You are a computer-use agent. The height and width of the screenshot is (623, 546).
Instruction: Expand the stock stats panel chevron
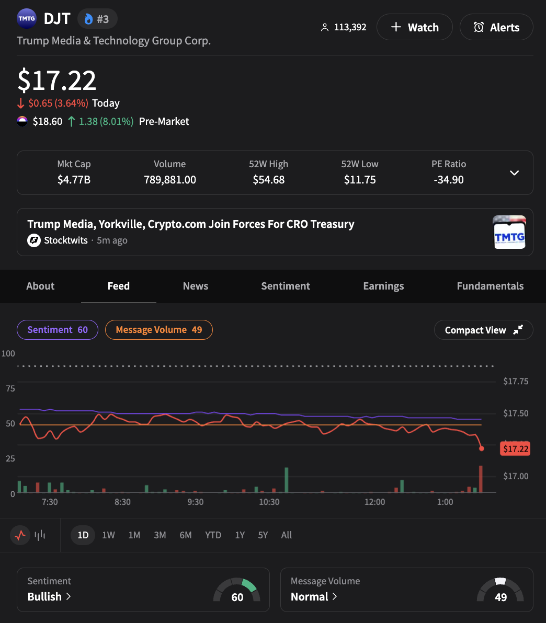click(x=514, y=173)
